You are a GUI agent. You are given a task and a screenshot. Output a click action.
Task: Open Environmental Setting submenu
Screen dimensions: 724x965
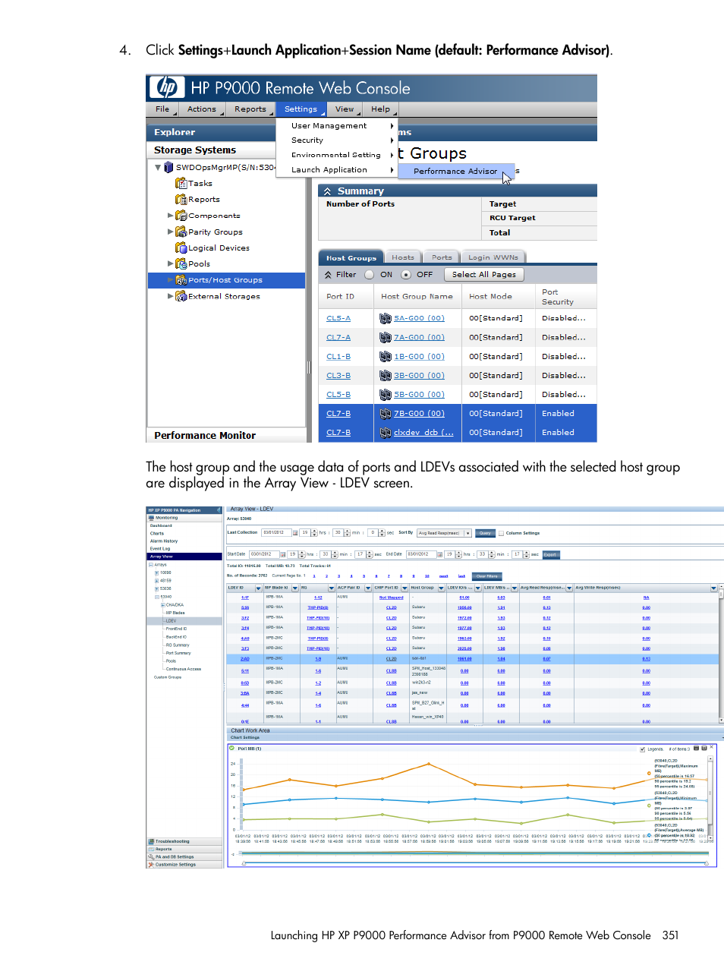pos(337,155)
